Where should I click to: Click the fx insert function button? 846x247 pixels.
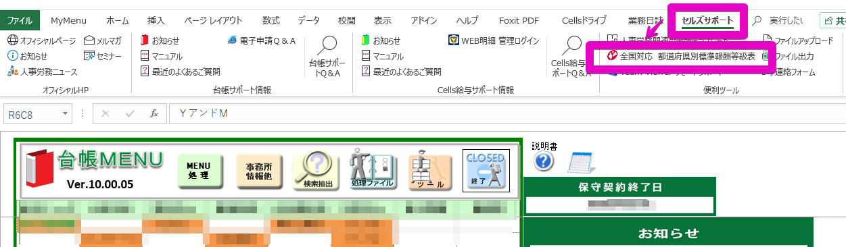(x=154, y=113)
